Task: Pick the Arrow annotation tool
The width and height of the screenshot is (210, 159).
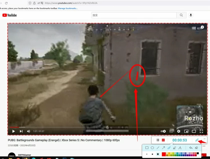Action: pos(163,148)
